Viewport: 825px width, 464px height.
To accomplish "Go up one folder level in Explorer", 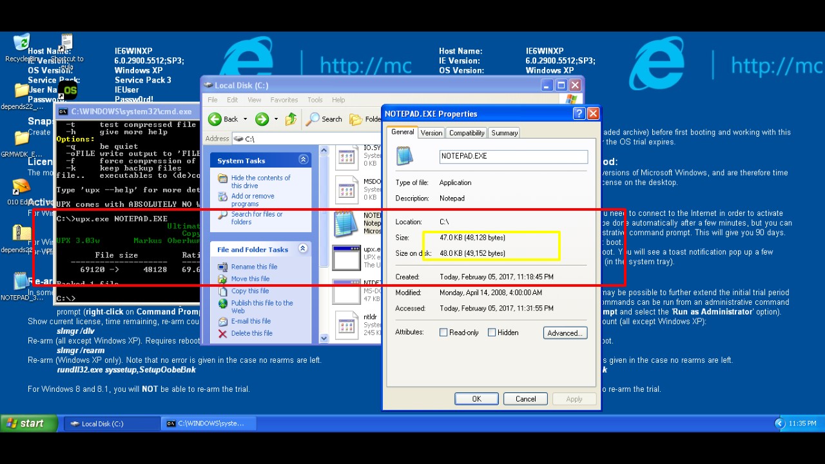I will pyautogui.click(x=291, y=119).
